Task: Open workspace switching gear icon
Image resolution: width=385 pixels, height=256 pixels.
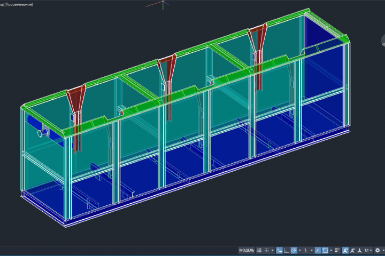Action: pyautogui.click(x=378, y=250)
